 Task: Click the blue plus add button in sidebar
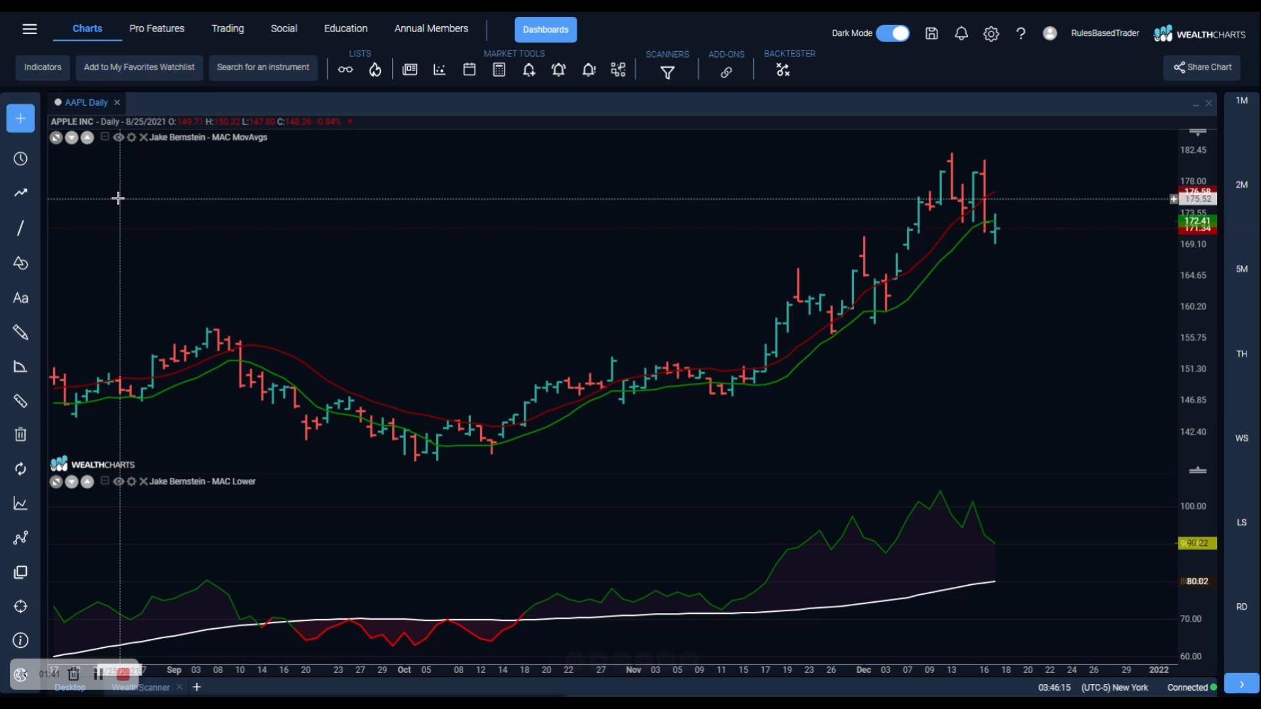pos(20,119)
